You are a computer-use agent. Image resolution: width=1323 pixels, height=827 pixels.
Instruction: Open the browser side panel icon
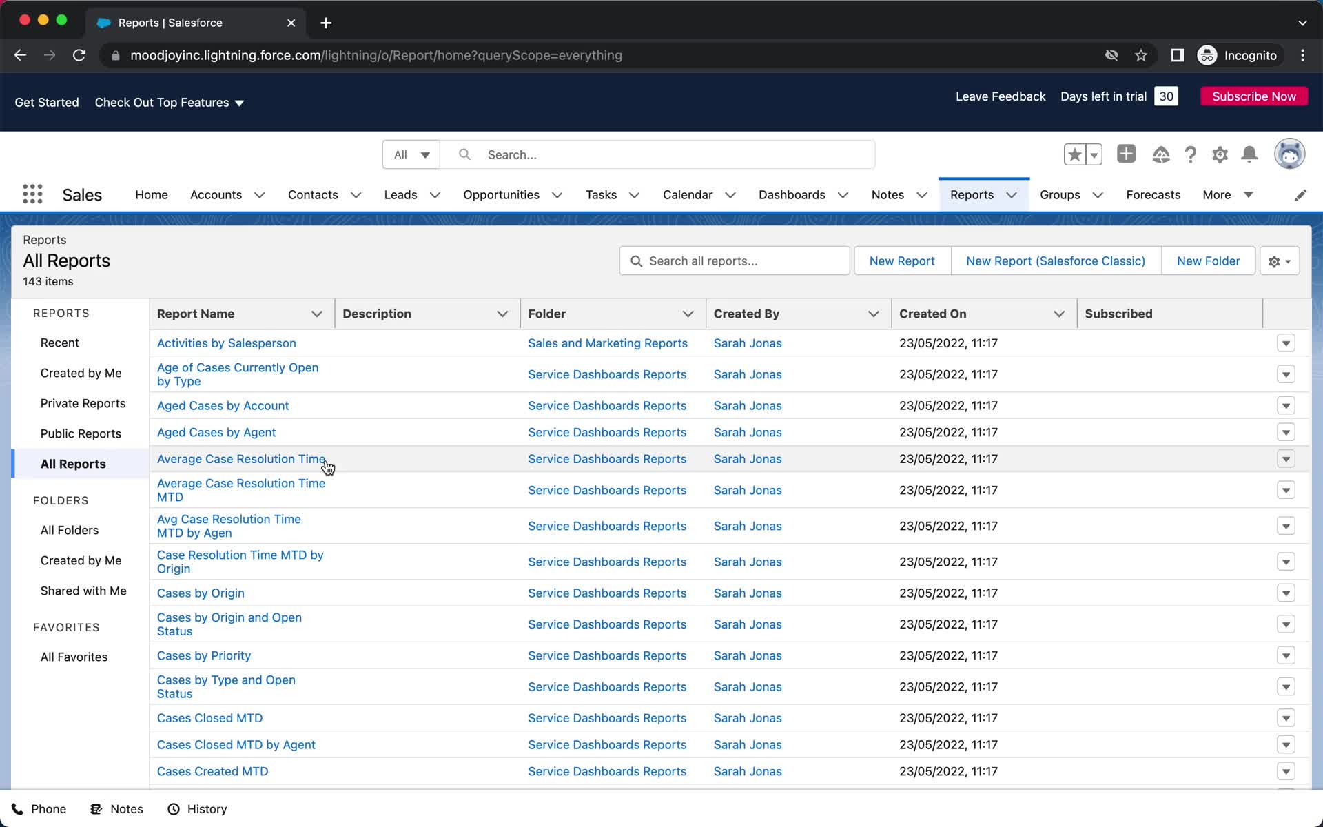1178,55
